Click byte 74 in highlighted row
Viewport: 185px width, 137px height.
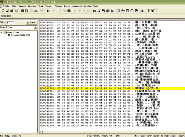click(96, 88)
